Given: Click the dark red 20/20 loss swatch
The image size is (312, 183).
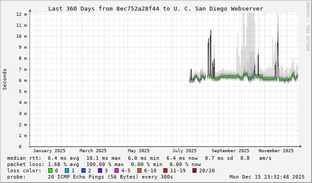Looking at the screenshot, I should tap(195, 170).
